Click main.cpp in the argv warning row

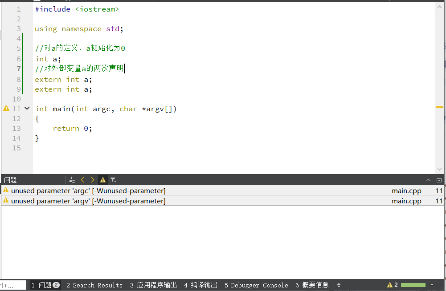(406, 201)
